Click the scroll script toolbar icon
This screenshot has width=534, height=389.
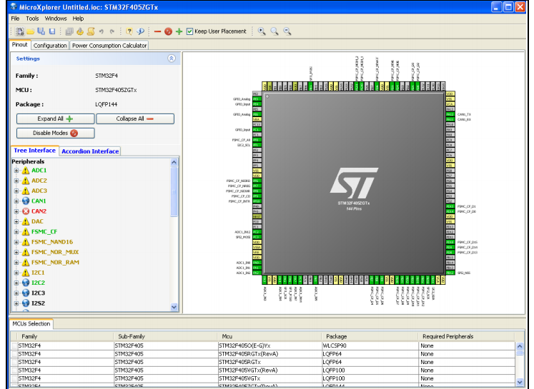coord(91,31)
